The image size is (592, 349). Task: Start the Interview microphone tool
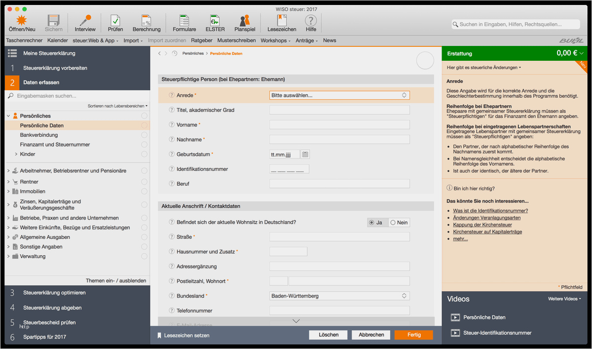click(85, 20)
